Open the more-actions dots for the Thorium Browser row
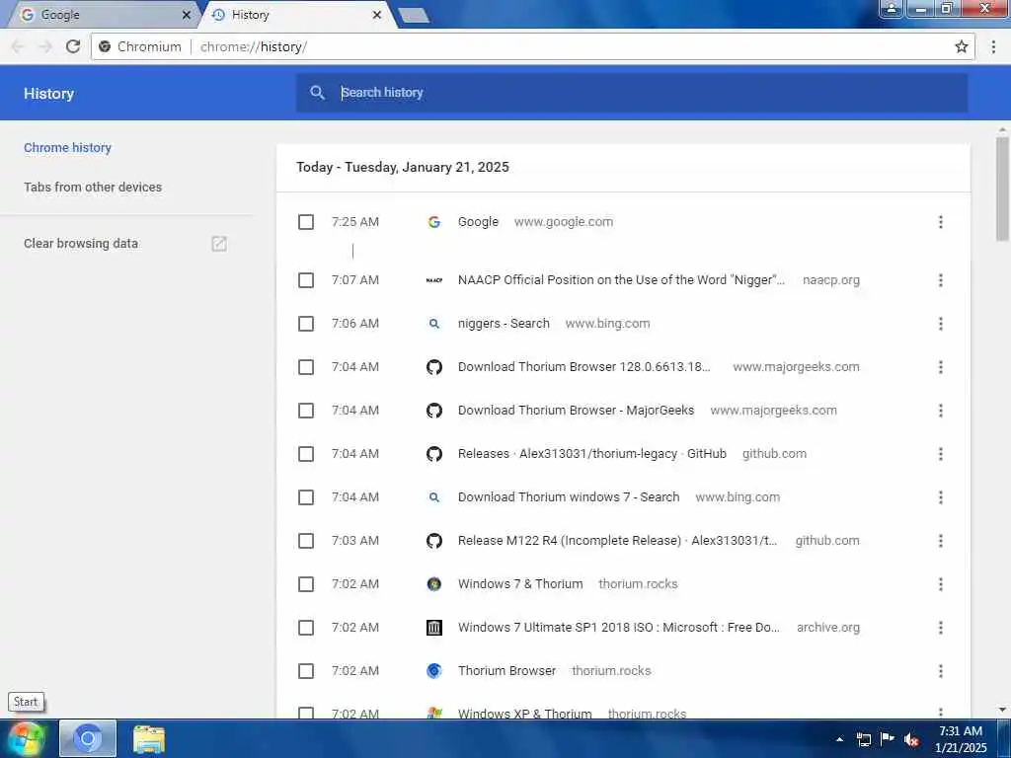This screenshot has height=758, width=1011. (x=941, y=671)
